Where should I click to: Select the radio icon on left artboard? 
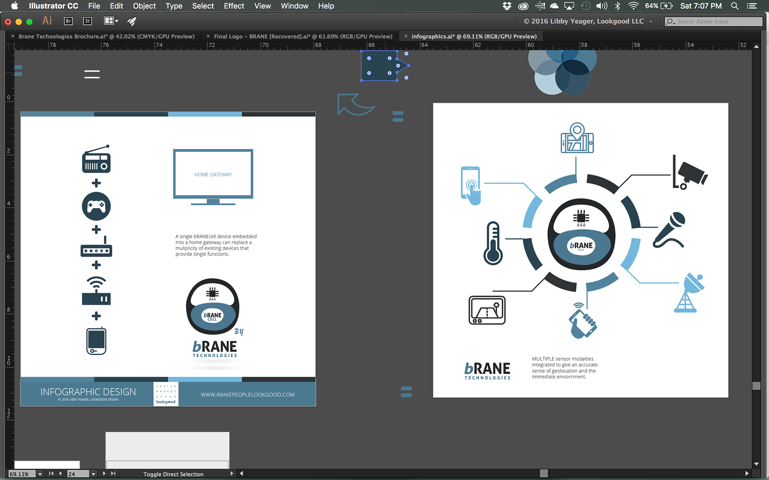click(x=96, y=159)
